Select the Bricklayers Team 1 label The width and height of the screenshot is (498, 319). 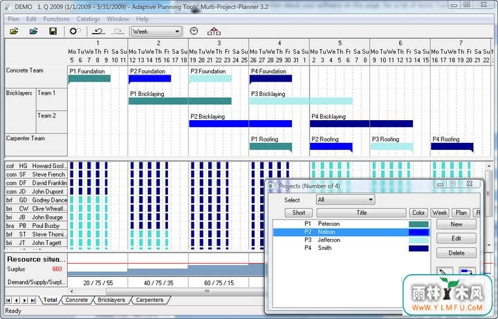46,93
